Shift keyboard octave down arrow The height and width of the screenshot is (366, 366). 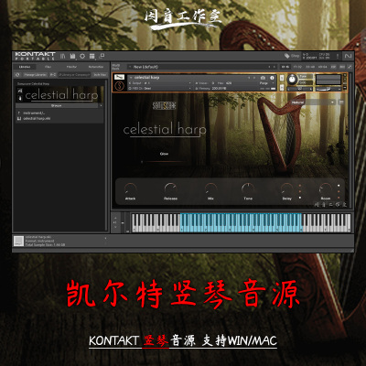[x=115, y=227]
